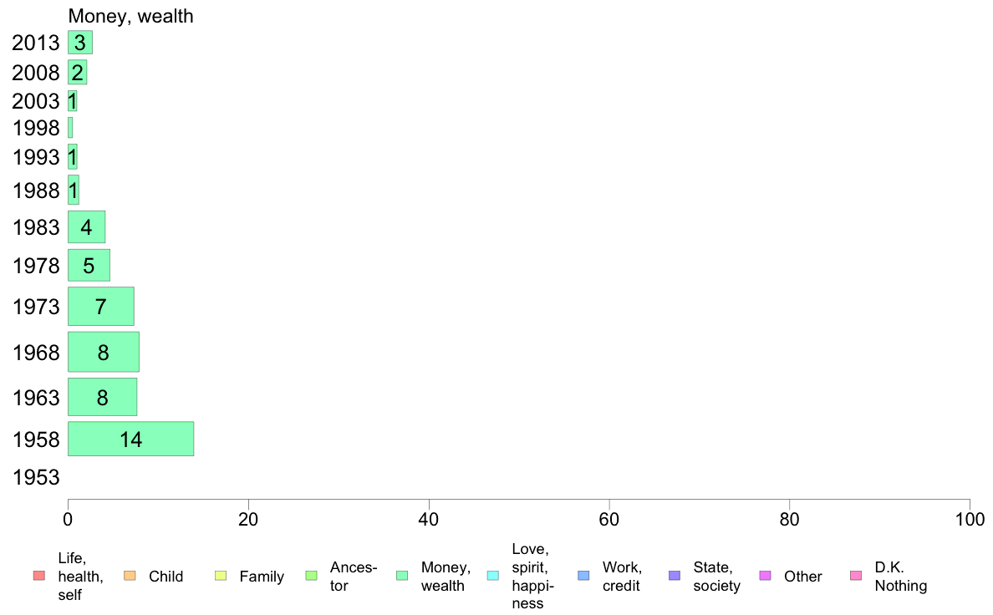Screen dimensions: 993x615
Task: Click the Money, wealth chart title
Action: 130,17
